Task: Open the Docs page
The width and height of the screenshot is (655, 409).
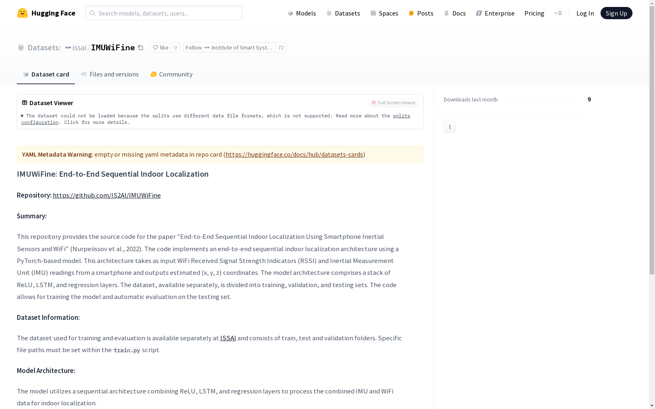Action: (455, 13)
